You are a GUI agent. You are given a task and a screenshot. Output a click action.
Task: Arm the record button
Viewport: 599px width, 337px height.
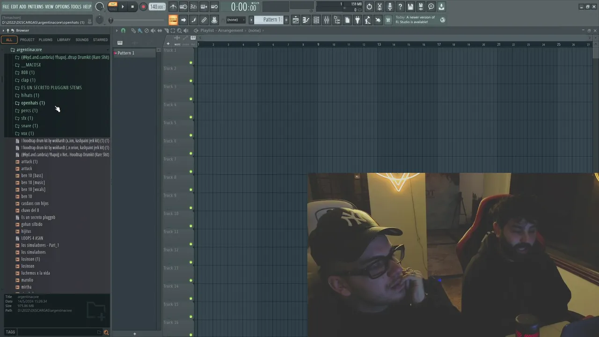pos(143,7)
